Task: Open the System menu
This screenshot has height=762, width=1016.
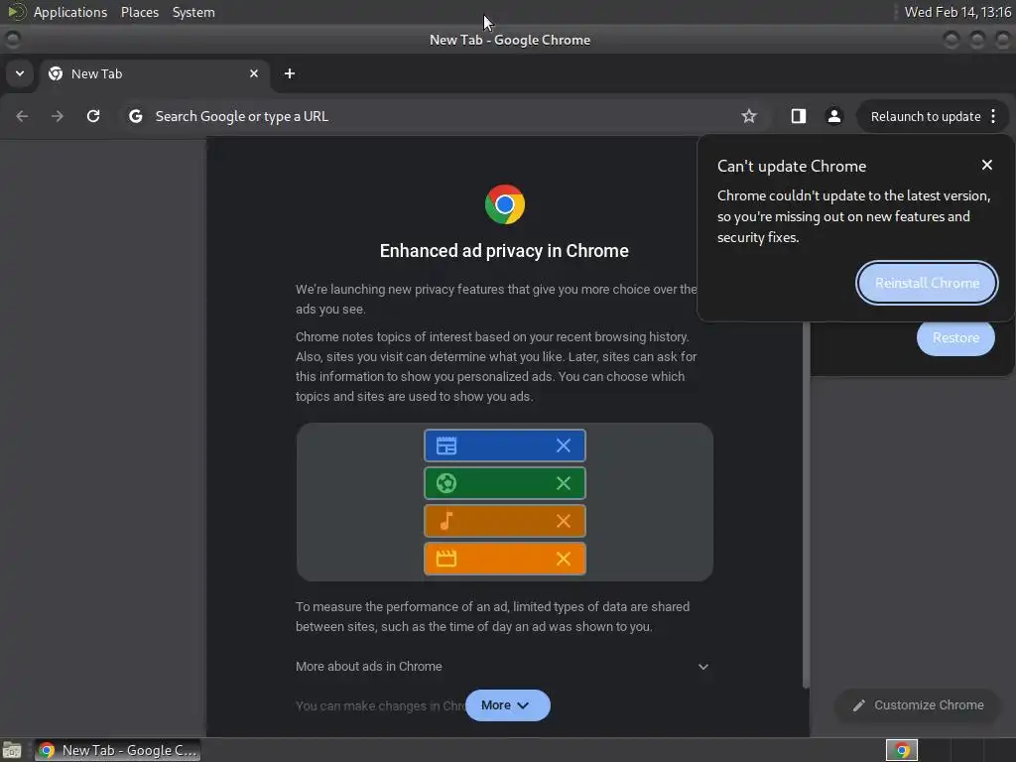Action: click(x=193, y=12)
